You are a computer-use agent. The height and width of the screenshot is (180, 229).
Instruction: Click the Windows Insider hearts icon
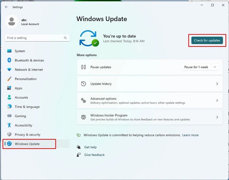click(83, 117)
